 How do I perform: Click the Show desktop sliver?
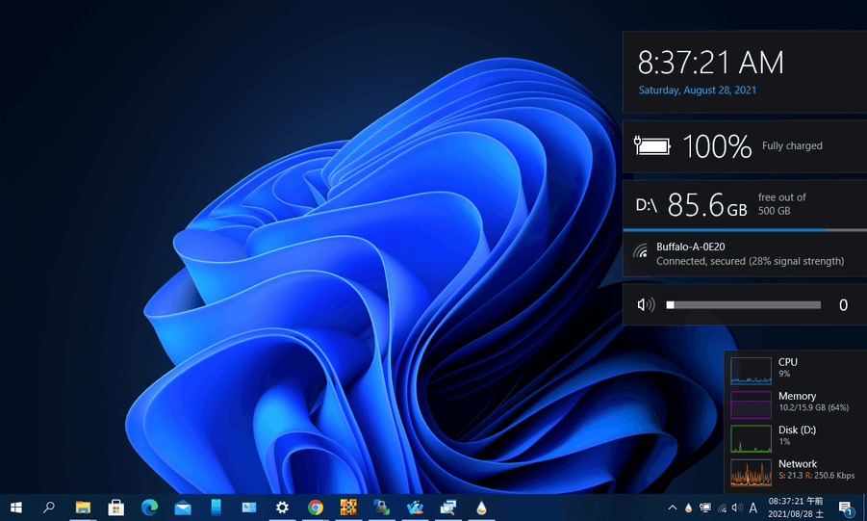tap(864, 508)
